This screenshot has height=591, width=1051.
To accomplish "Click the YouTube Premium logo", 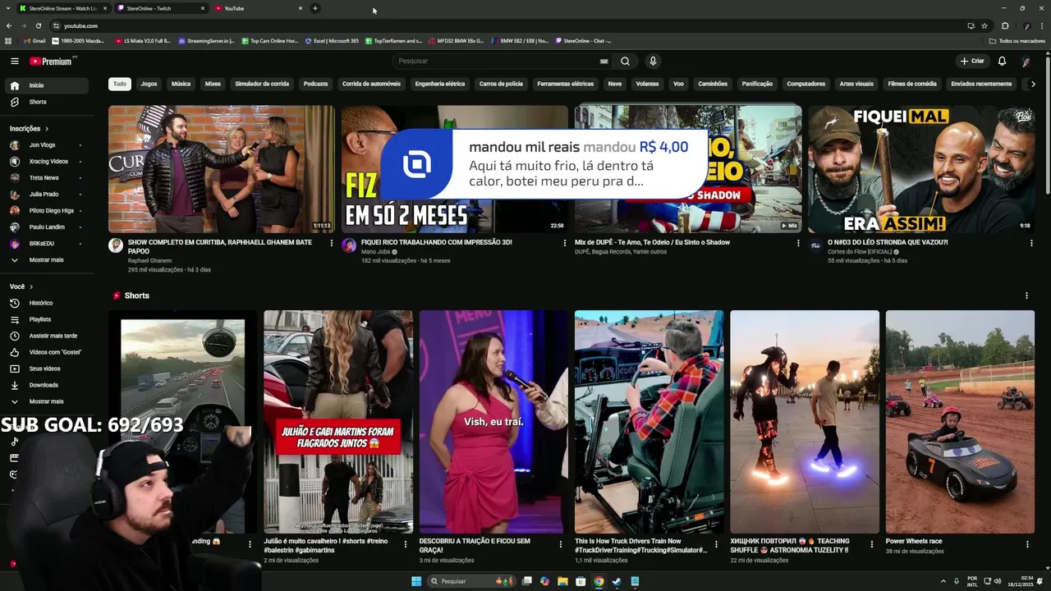I will coord(53,61).
